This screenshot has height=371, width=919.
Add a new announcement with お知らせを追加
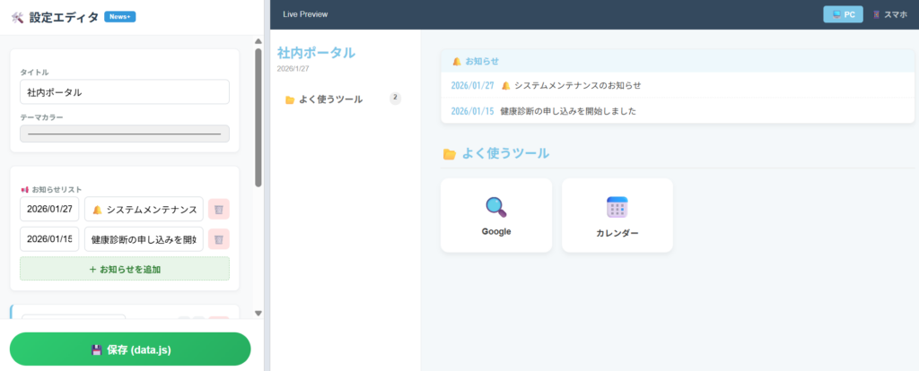pyautogui.click(x=125, y=269)
